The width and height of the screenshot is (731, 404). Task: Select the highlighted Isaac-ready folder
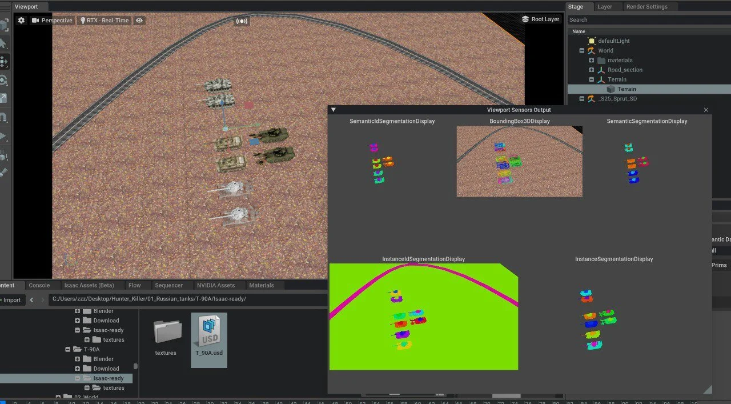click(66, 378)
